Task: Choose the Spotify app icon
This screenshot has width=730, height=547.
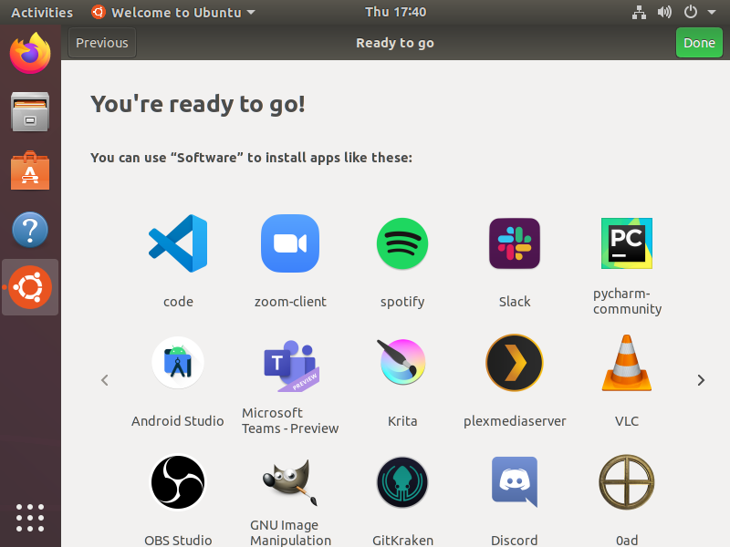Action: 402,243
